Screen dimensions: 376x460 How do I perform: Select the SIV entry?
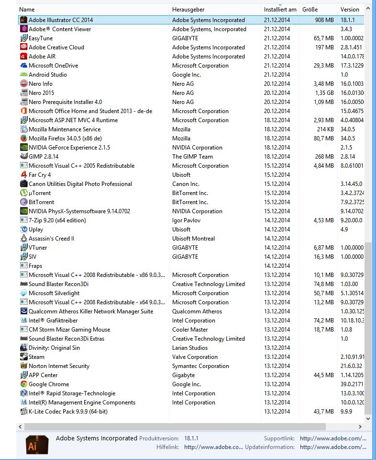[191, 256]
